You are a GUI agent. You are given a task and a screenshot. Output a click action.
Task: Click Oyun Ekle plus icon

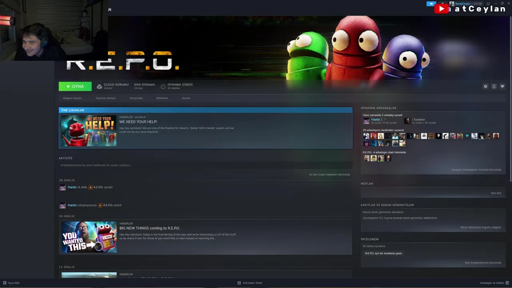[x=5, y=283]
